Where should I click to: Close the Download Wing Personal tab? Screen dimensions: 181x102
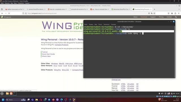[151, 9]
